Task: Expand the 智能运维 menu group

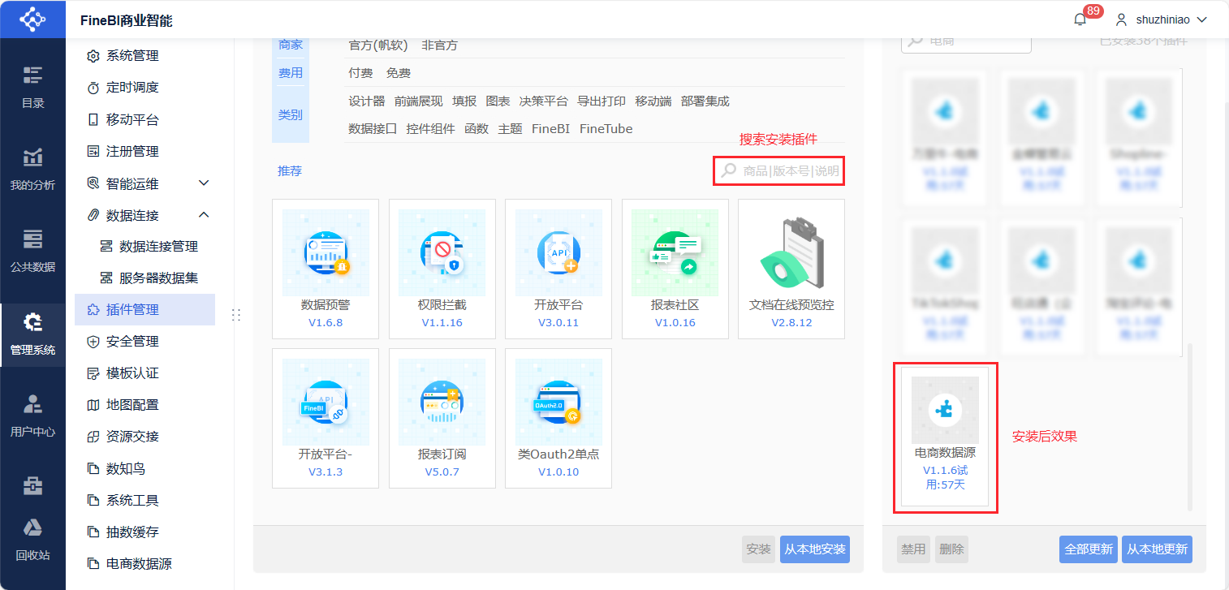Action: (x=144, y=183)
